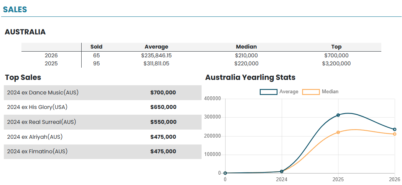Screen dimensions: 402x185
Task: Select the 2026 row in Australia table
Action: click(51, 55)
